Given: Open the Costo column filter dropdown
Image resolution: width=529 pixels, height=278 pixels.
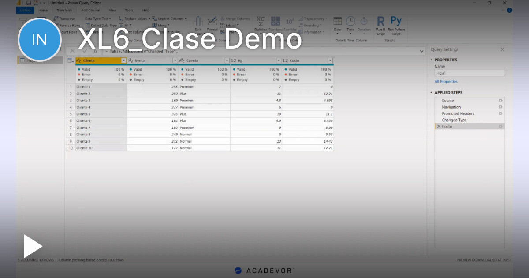Looking at the screenshot, I should tap(330, 60).
